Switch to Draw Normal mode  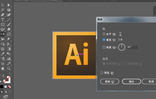(x=2, y=92)
